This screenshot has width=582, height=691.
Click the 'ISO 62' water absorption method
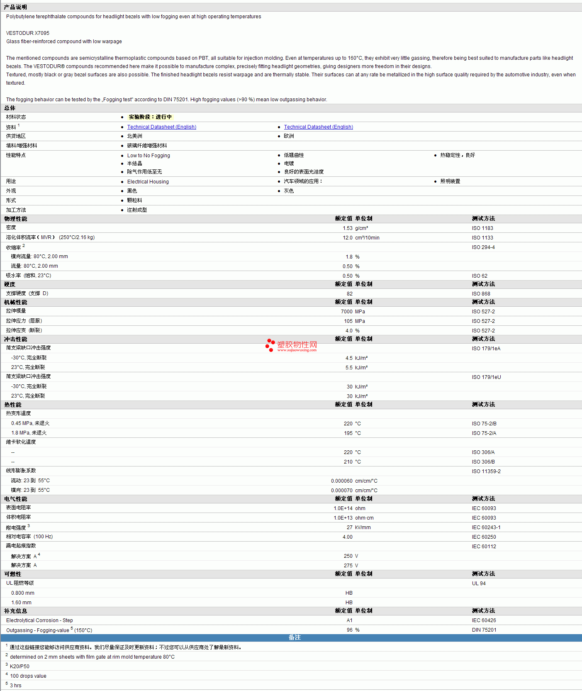480,276
